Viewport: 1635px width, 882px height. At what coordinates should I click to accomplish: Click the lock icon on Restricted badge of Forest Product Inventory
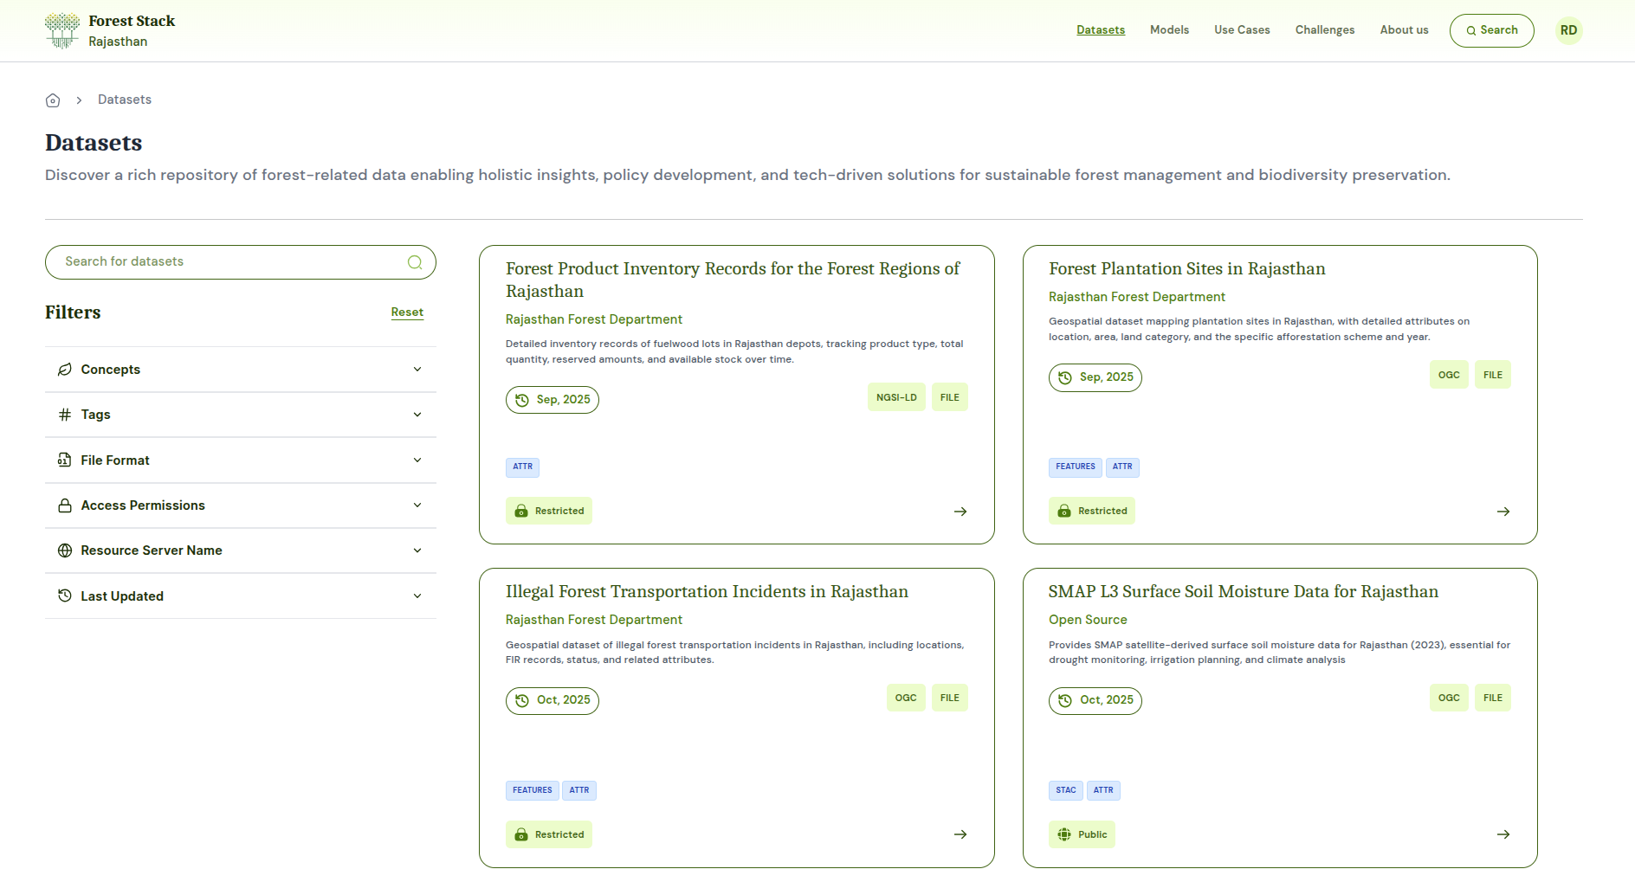(x=520, y=511)
